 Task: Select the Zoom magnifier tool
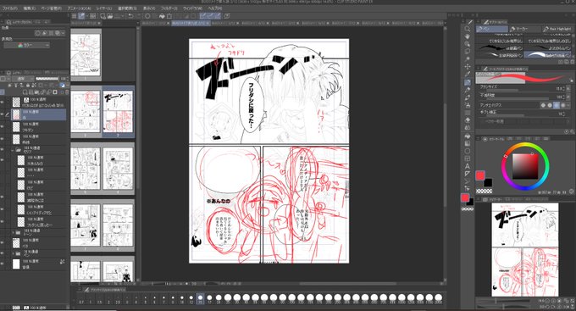pyautogui.click(x=468, y=29)
